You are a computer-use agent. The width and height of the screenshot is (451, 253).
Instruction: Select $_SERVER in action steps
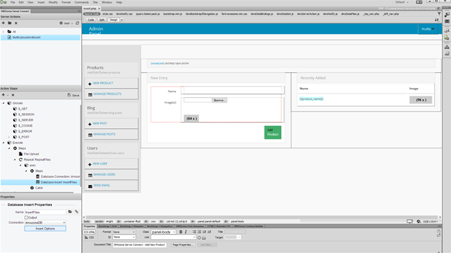(x=26, y=120)
